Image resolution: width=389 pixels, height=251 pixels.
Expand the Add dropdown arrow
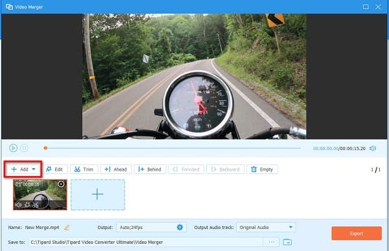coord(34,169)
